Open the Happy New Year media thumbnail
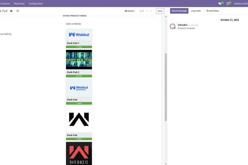 tap(79, 59)
